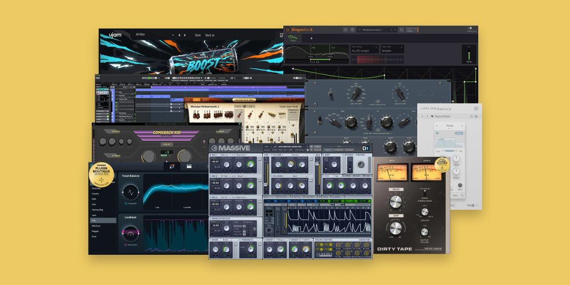Image resolution: width=570 pixels, height=285 pixels.
Task: Click the ujam logo
Action: tap(115, 35)
